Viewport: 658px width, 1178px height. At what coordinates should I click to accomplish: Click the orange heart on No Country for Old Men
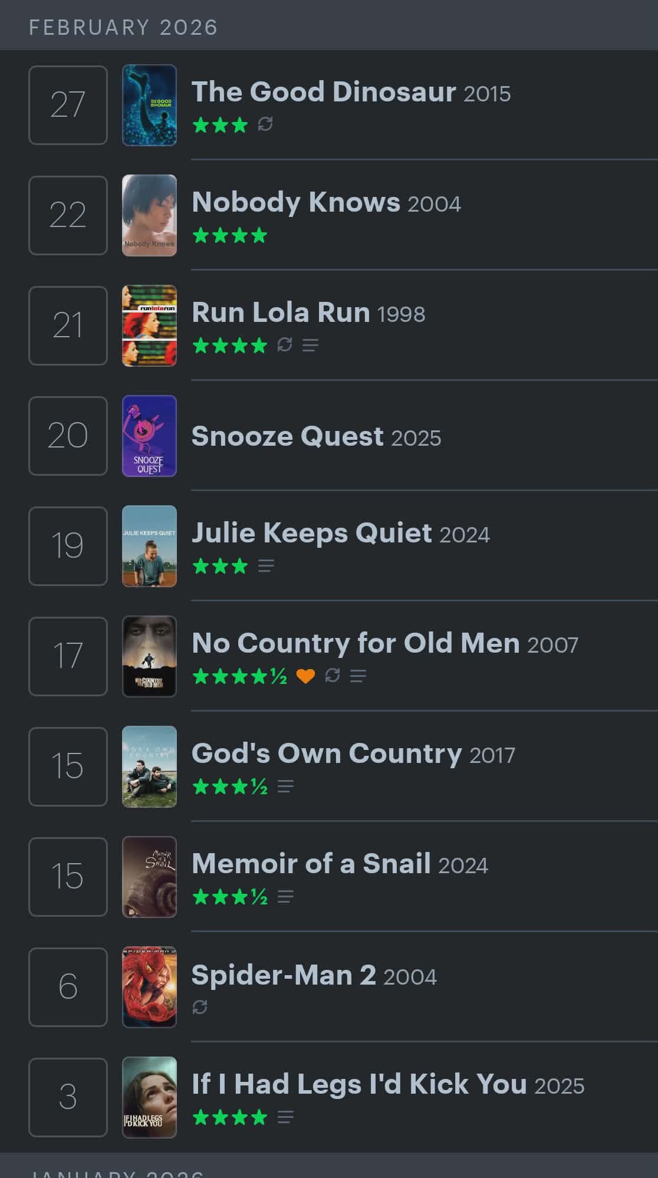pos(305,676)
